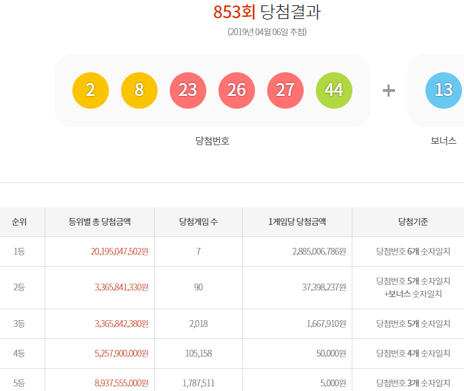Click the 당첨게임 수 column header
The width and height of the screenshot is (464, 391).
pos(198,221)
